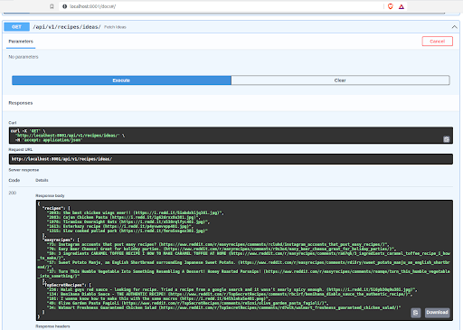Viewport: 463px width, 330px height.
Task: Click the bookmark icon in address bar
Action: pos(52,6)
